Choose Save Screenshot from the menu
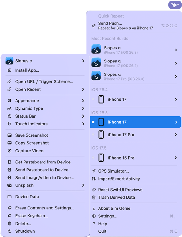This screenshot has width=182, height=237. tap(45, 135)
